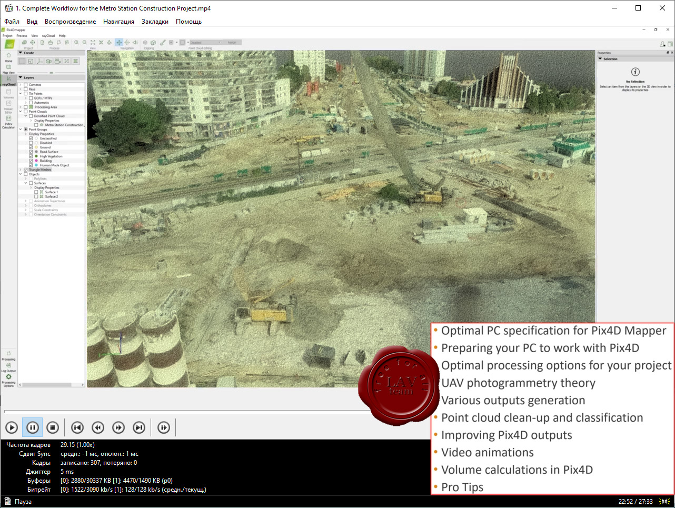Uncheck Building point group checkbox

pyautogui.click(x=31, y=161)
